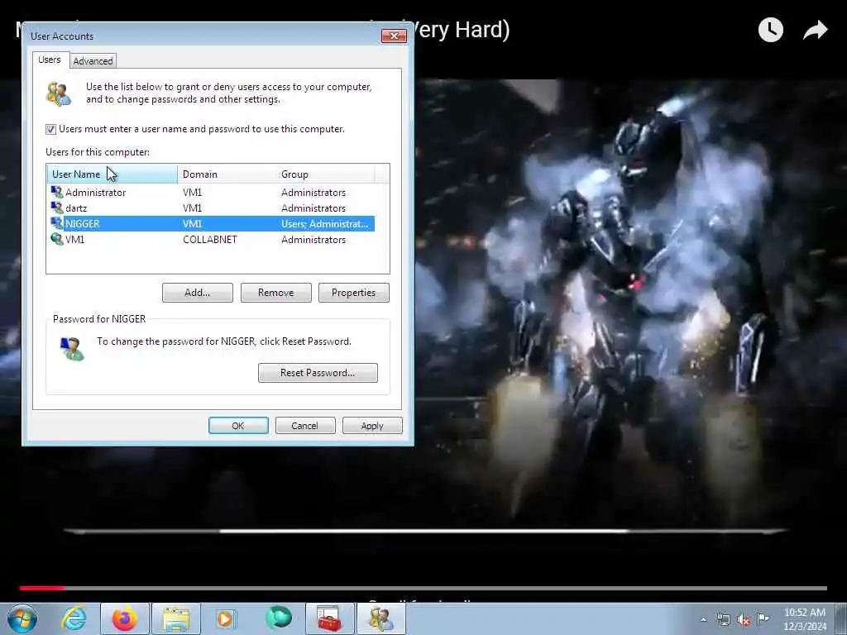Click the Remove button
Screen dimensions: 847x635
[x=276, y=293]
